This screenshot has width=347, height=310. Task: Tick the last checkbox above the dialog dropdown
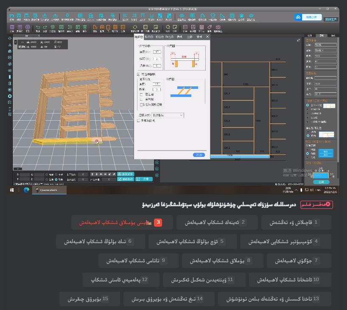pos(141,105)
